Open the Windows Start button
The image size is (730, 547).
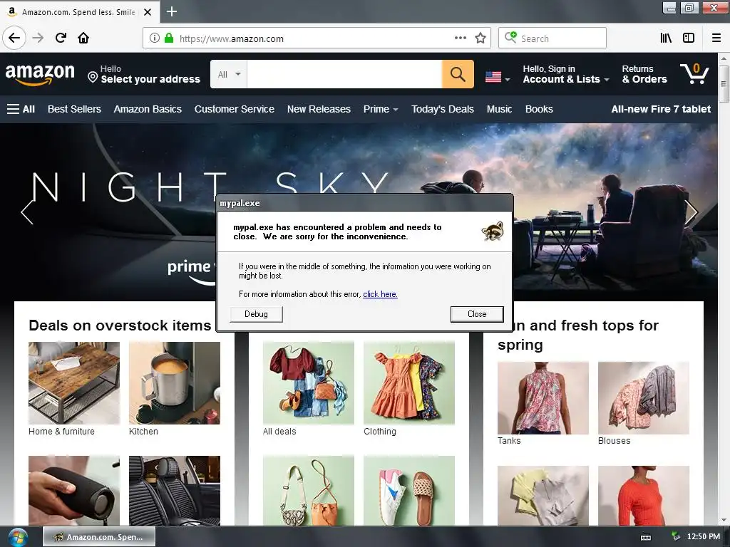coord(18,537)
